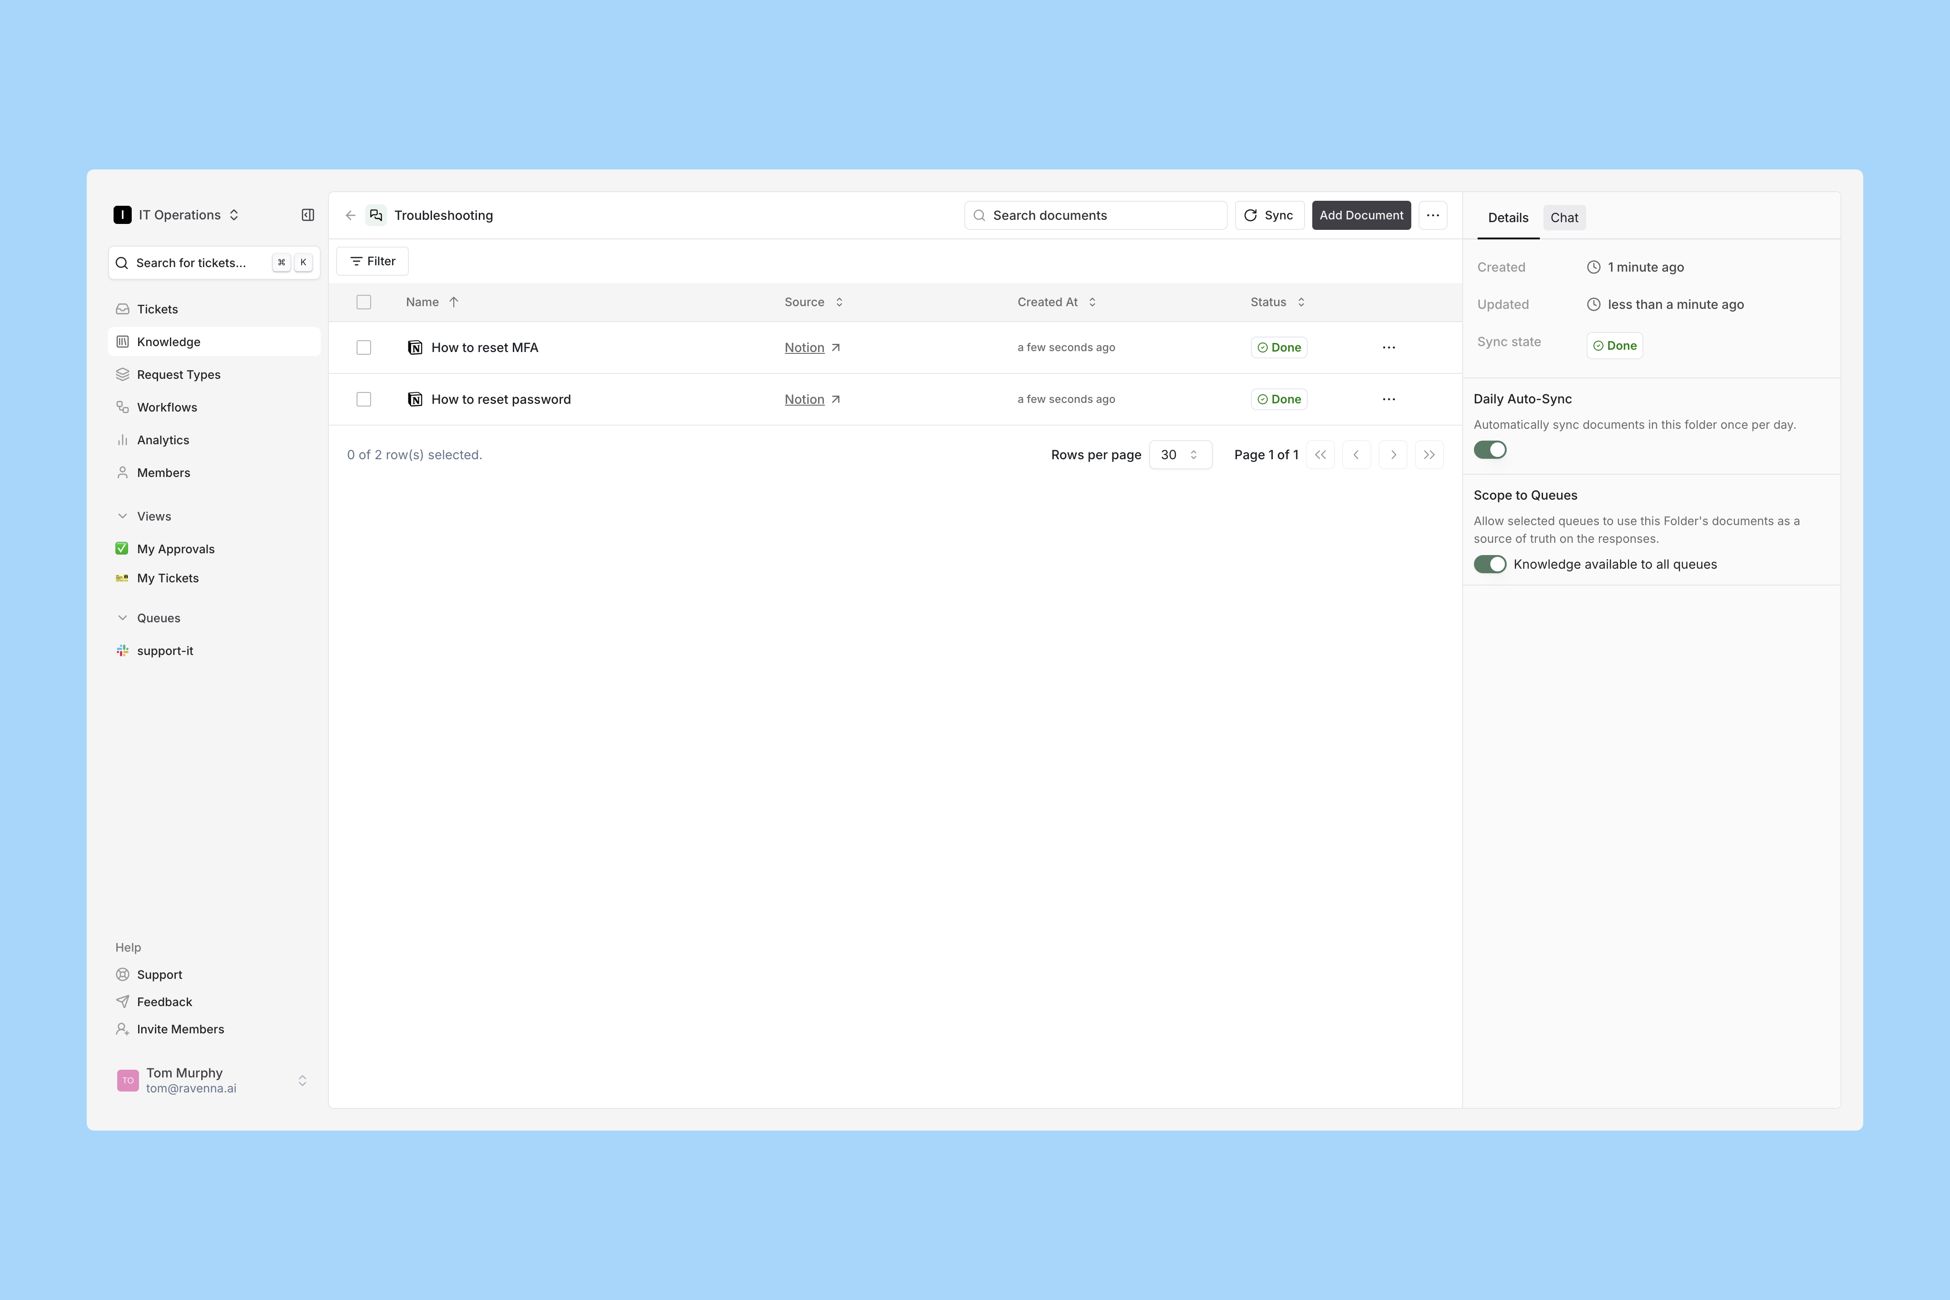The height and width of the screenshot is (1300, 1950).
Task: Disable the Daily Auto-Sync toggle
Action: click(1489, 450)
